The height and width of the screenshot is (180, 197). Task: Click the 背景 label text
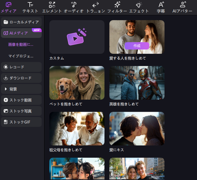click(13, 89)
